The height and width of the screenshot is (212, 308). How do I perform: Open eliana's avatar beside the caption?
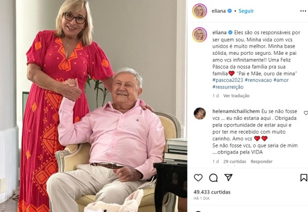[200, 35]
